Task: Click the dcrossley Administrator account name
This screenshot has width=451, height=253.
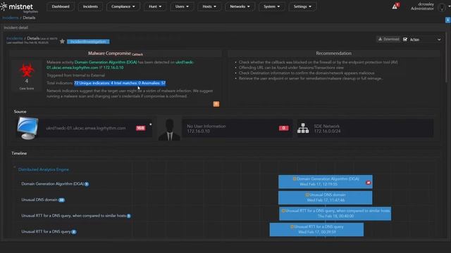Action: click(422, 6)
